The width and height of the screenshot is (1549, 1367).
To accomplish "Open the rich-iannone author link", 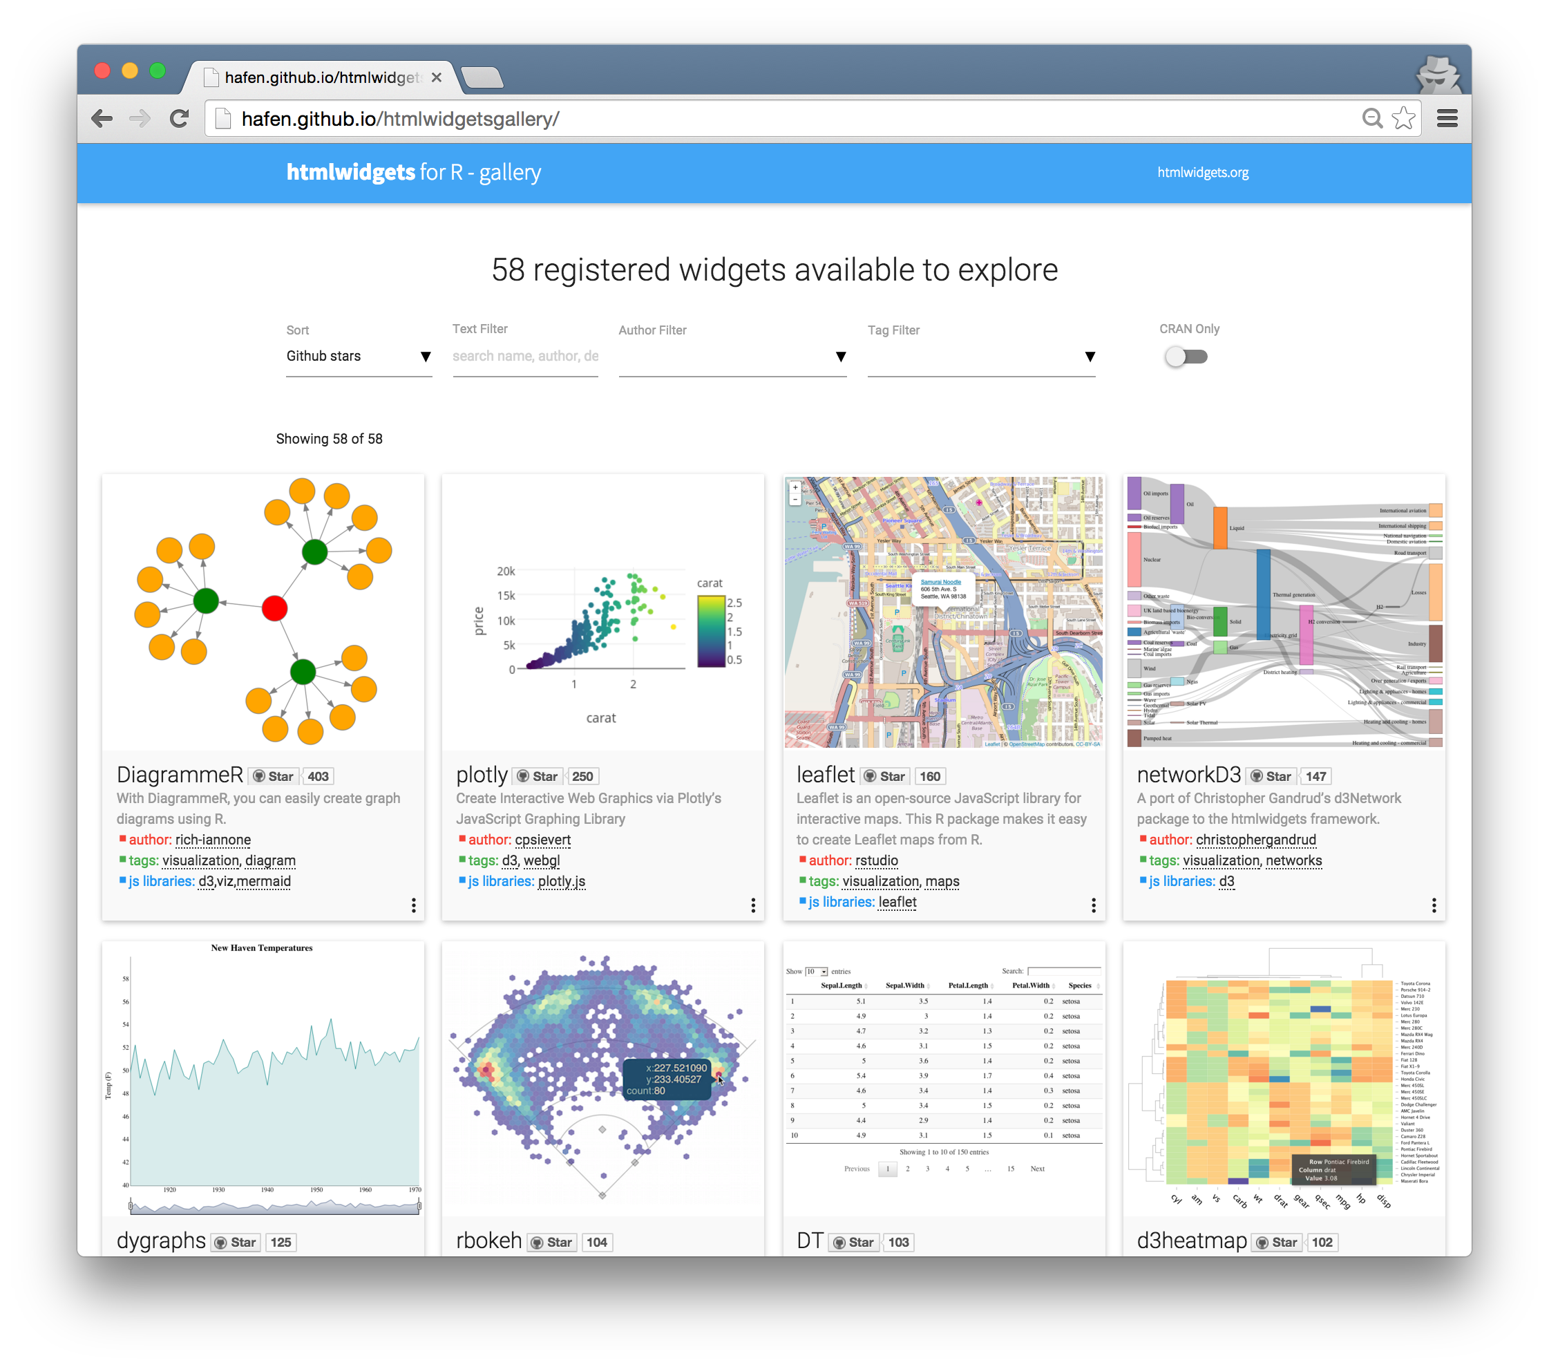I will (x=213, y=839).
